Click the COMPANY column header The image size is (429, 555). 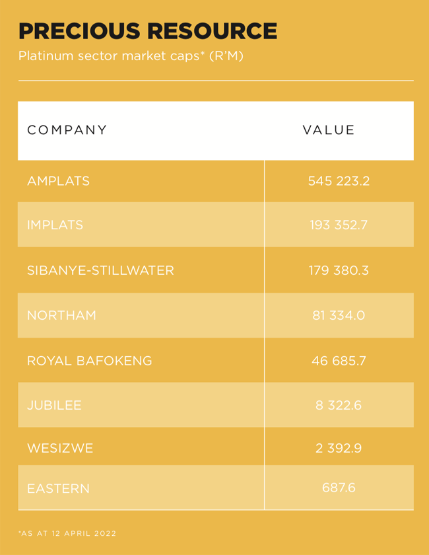pos(67,130)
